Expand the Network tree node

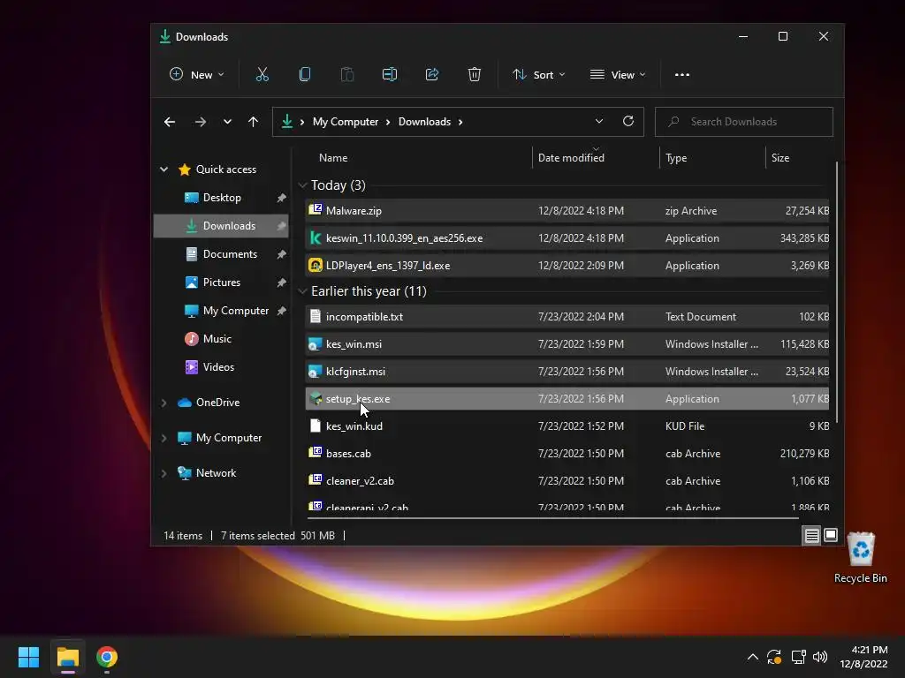coord(164,473)
